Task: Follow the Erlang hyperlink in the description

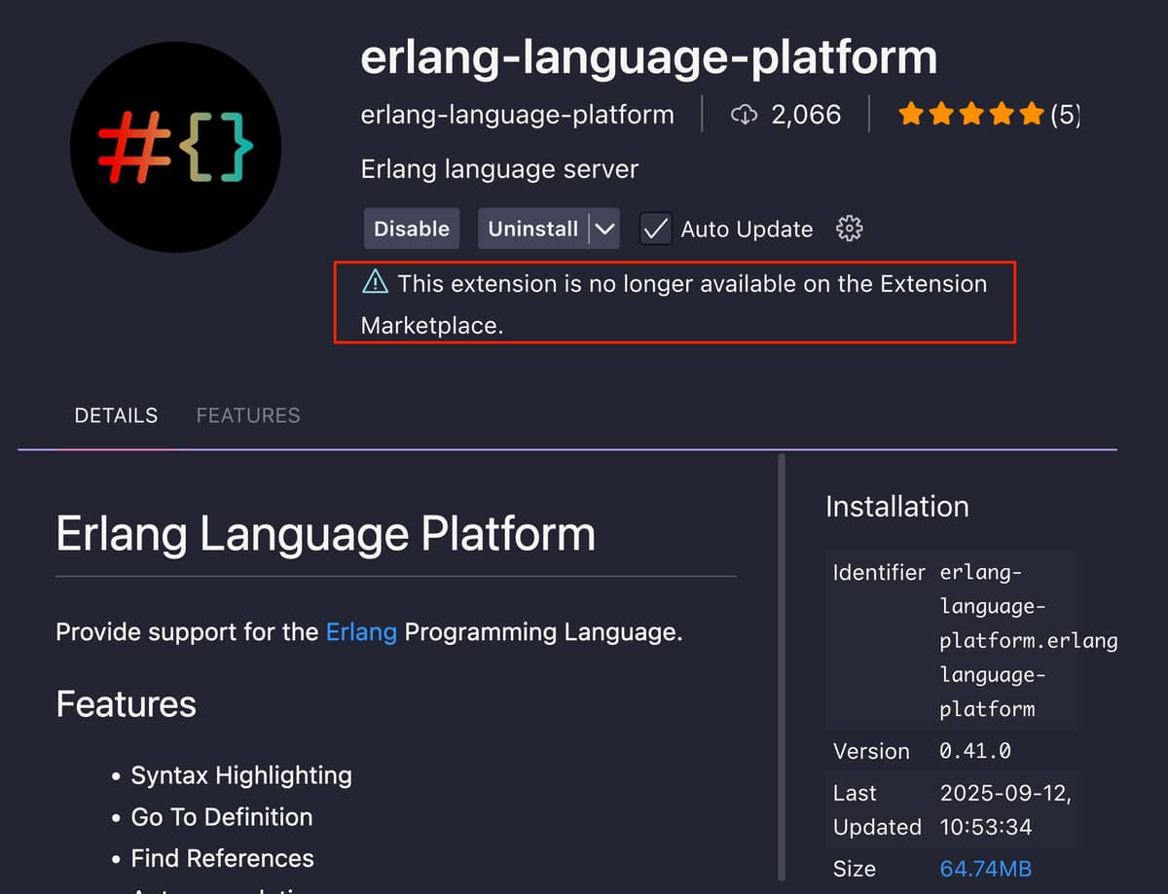Action: (361, 632)
